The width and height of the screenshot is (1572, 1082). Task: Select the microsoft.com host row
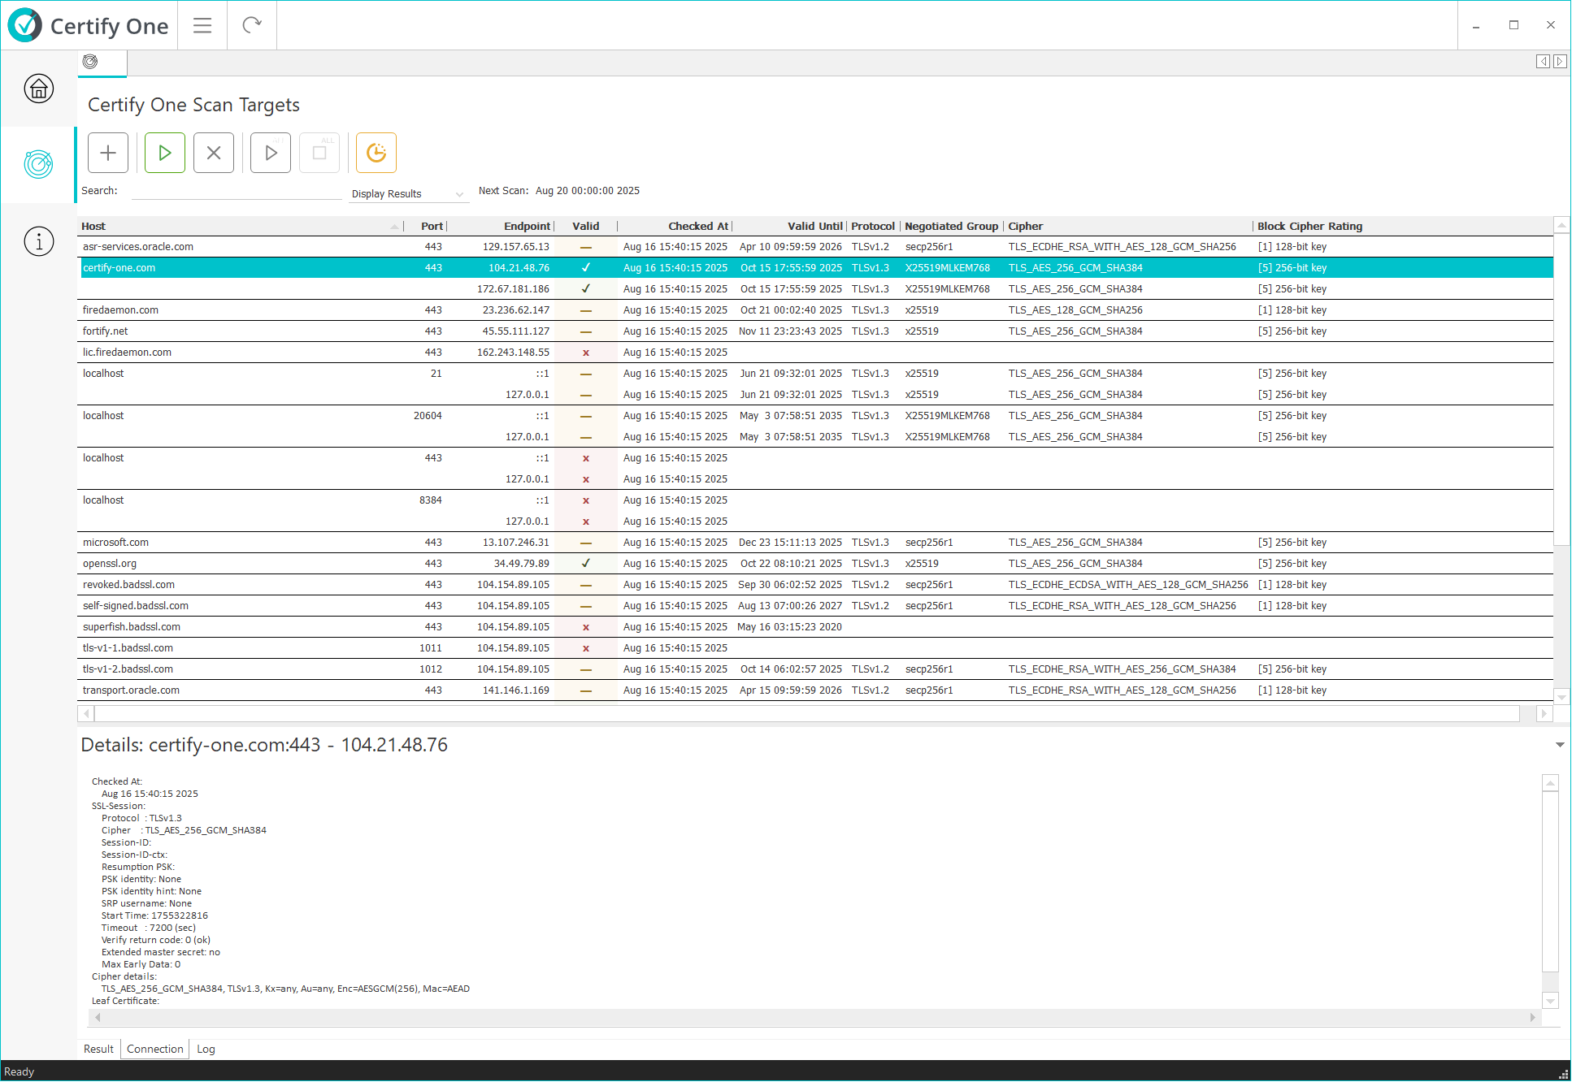point(115,543)
